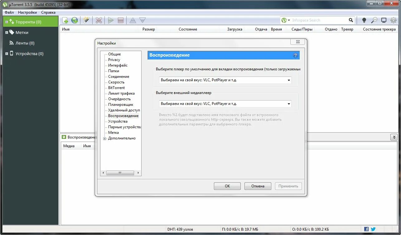
Task: Click the remote magnifier icon in toolbar
Action: pyautogui.click(x=374, y=20)
